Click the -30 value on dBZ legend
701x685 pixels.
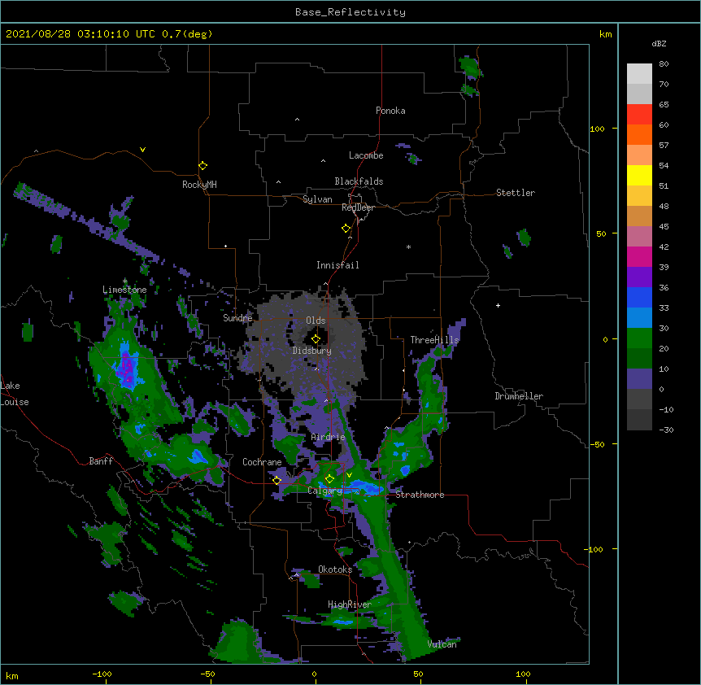666,430
